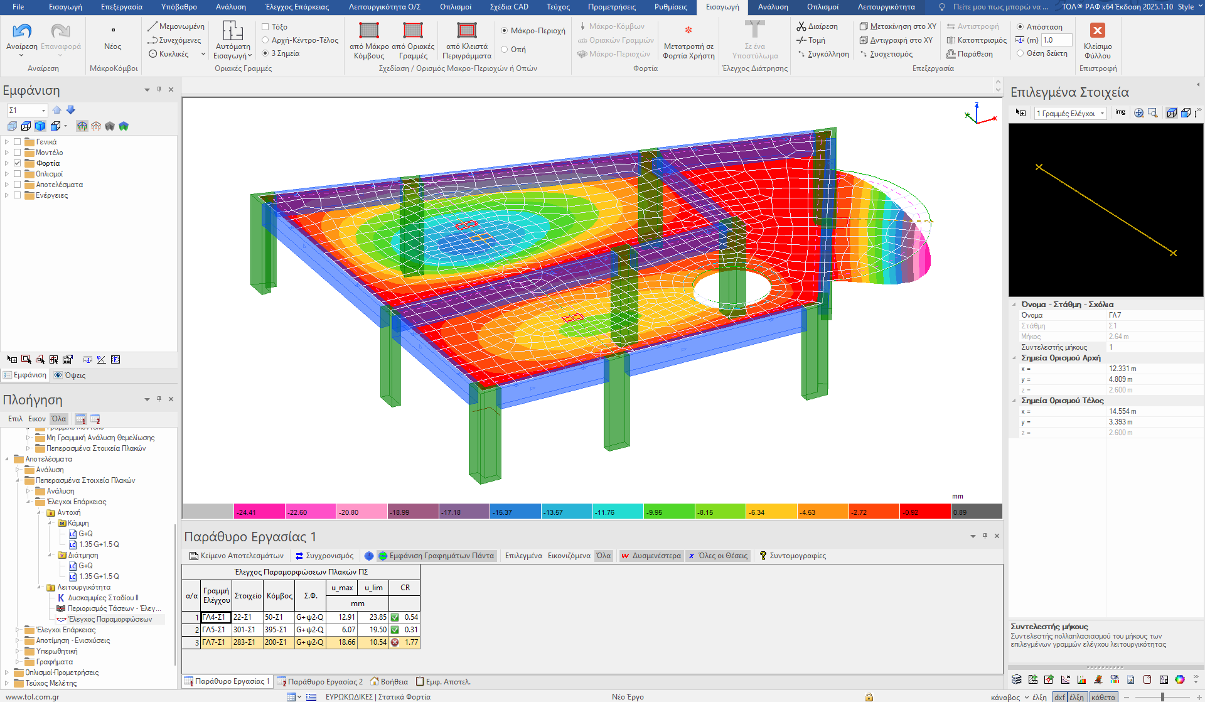Enable the Τόξο checkbox
Viewport: 1205px width, 702px height.
(265, 27)
